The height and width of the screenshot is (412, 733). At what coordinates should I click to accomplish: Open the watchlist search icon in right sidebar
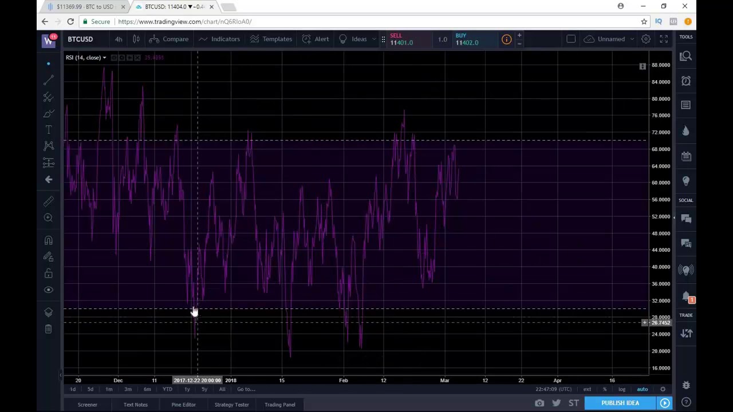point(686,56)
